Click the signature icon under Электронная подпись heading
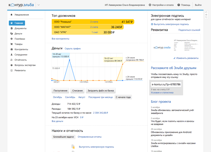Screen dimensions: 211x152 click(x=152, y=24)
